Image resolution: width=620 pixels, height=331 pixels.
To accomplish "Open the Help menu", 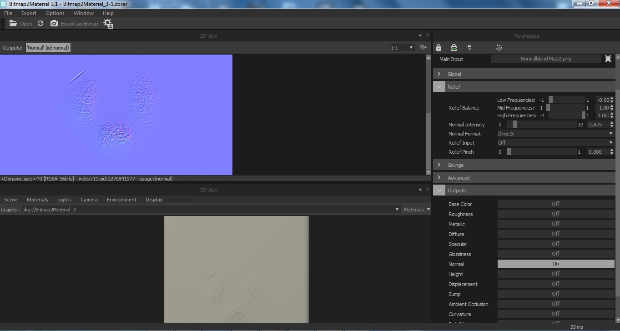I will pyautogui.click(x=108, y=13).
